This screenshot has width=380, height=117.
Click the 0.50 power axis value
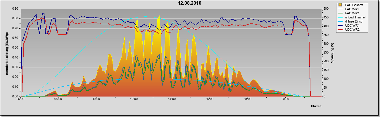click(x=15, y=48)
